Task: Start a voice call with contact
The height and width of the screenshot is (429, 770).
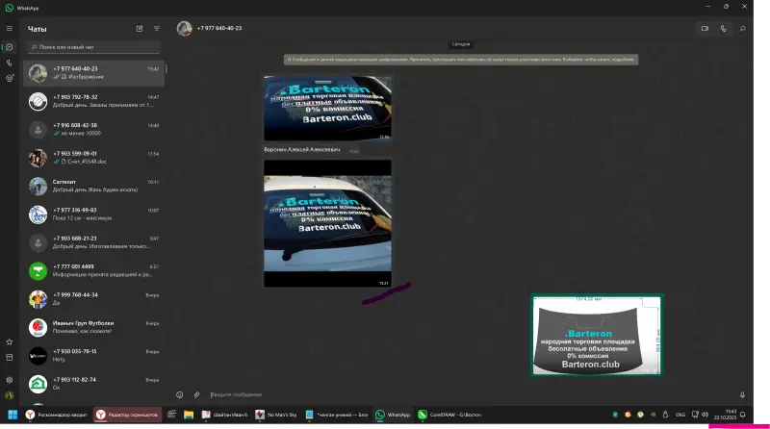Action: (724, 29)
